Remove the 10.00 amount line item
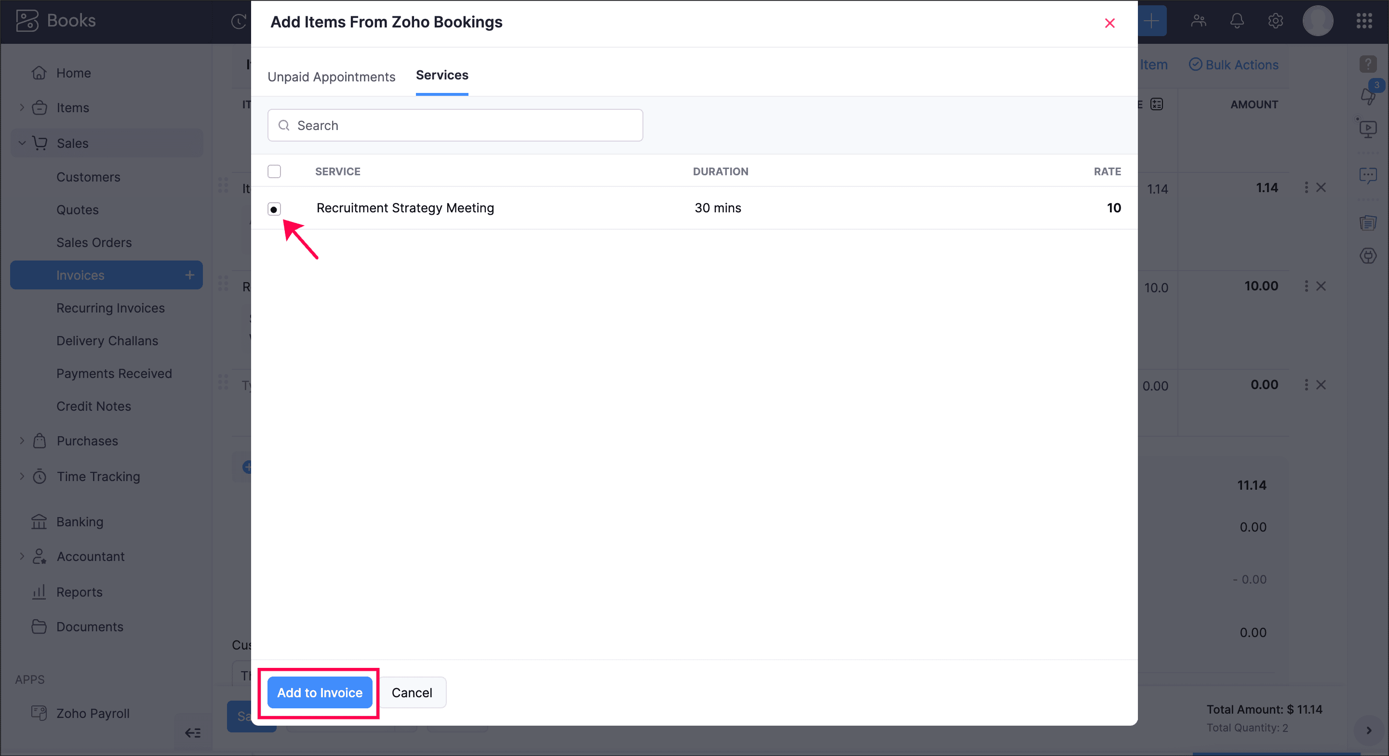The image size is (1389, 756). (x=1321, y=286)
